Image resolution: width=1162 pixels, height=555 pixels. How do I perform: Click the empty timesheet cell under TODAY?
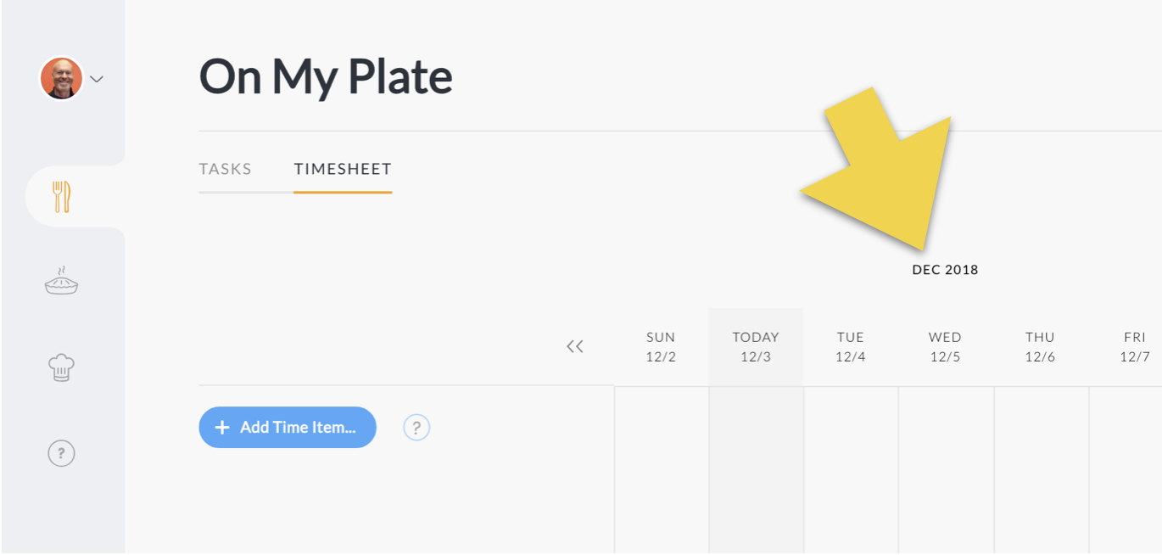point(755,467)
